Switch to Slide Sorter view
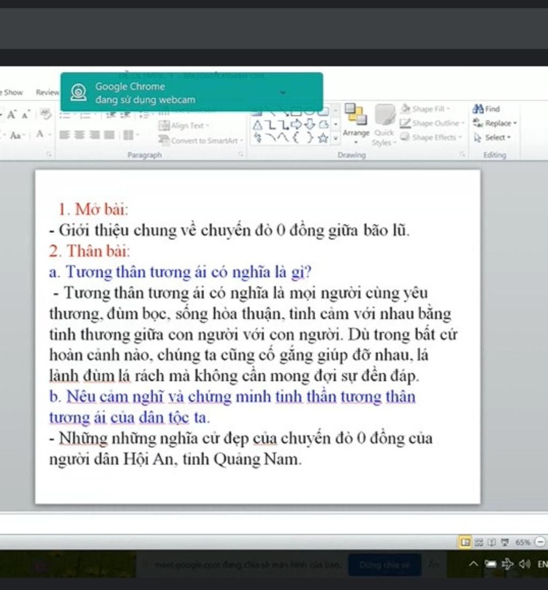Screen dimensions: 548x590 click(x=479, y=542)
